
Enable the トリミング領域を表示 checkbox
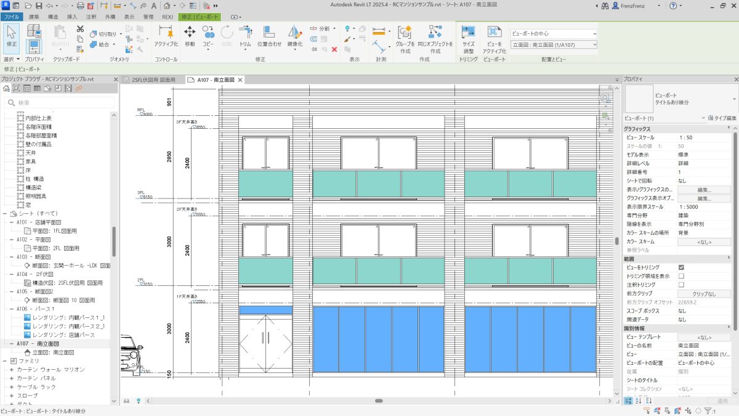coord(681,276)
